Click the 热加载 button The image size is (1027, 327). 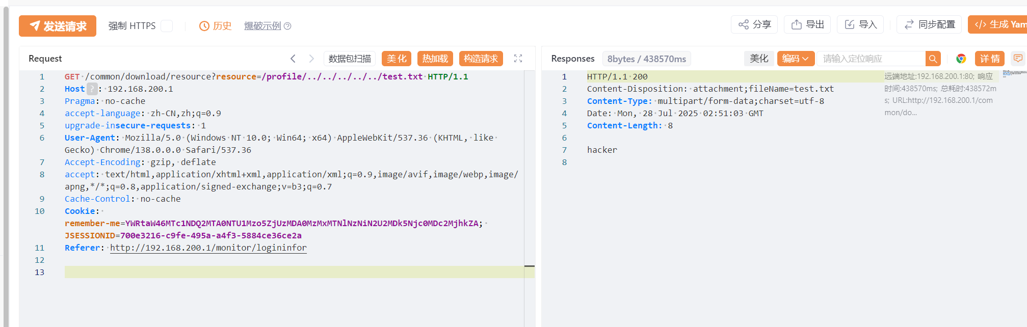(x=435, y=59)
